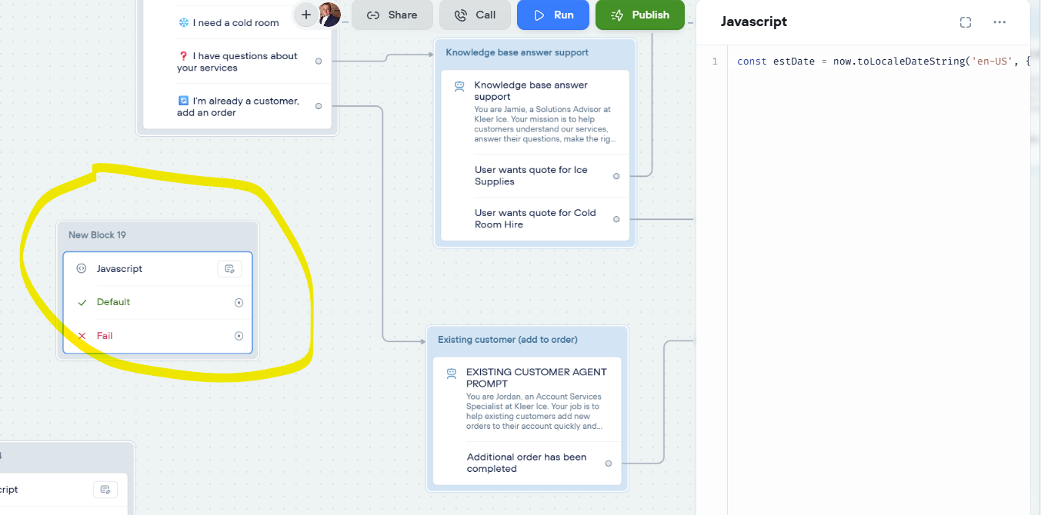Image resolution: width=1041 pixels, height=515 pixels.
Task: Open the Knowledge base answer support agent step
Action: [535, 112]
